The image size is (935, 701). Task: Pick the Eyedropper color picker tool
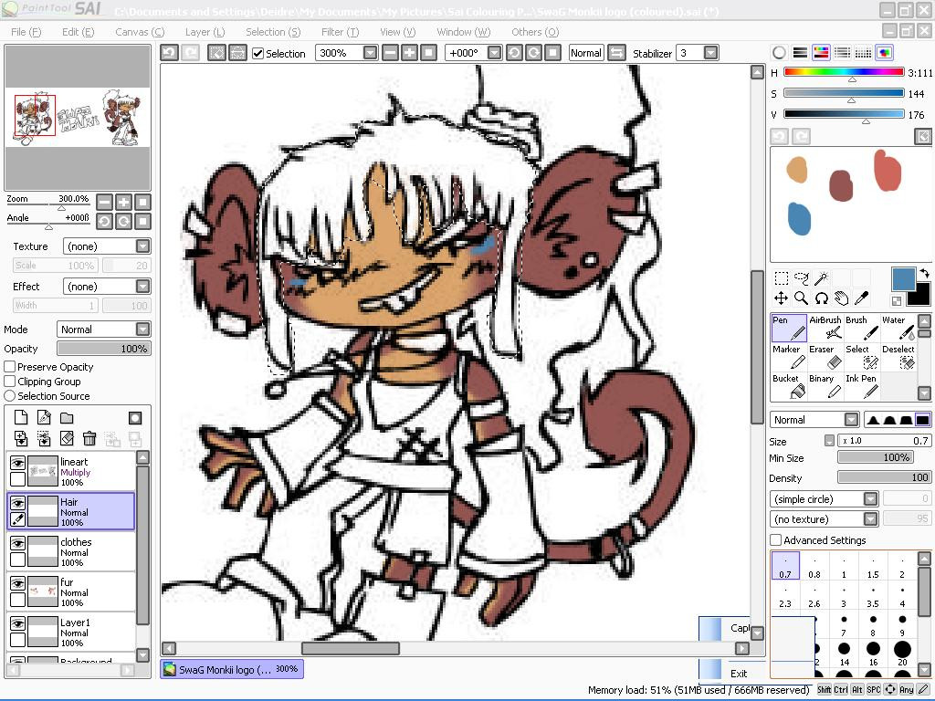(x=862, y=298)
